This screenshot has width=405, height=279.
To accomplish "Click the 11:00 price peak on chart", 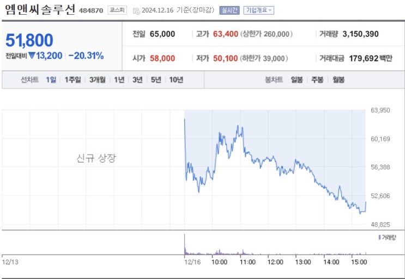I will click(x=238, y=127).
